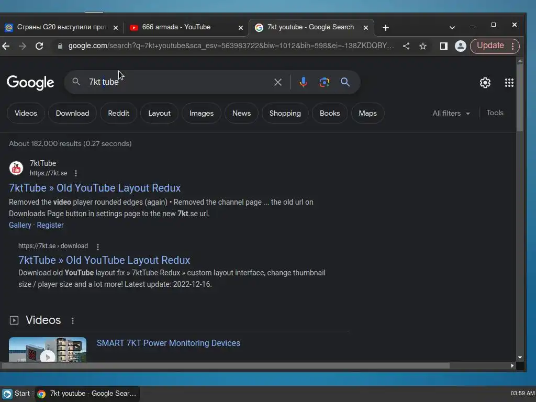Click the address bar URL
Screen dimensions: 536x402
pyautogui.click(x=231, y=46)
